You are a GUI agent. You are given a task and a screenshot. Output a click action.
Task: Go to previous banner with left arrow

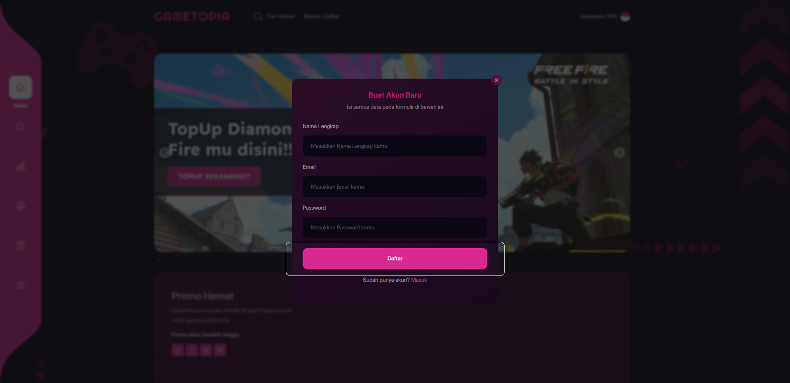(x=164, y=153)
